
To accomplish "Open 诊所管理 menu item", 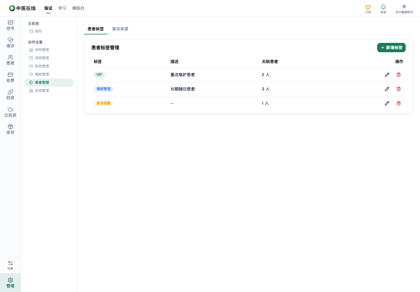I will (x=49, y=50).
